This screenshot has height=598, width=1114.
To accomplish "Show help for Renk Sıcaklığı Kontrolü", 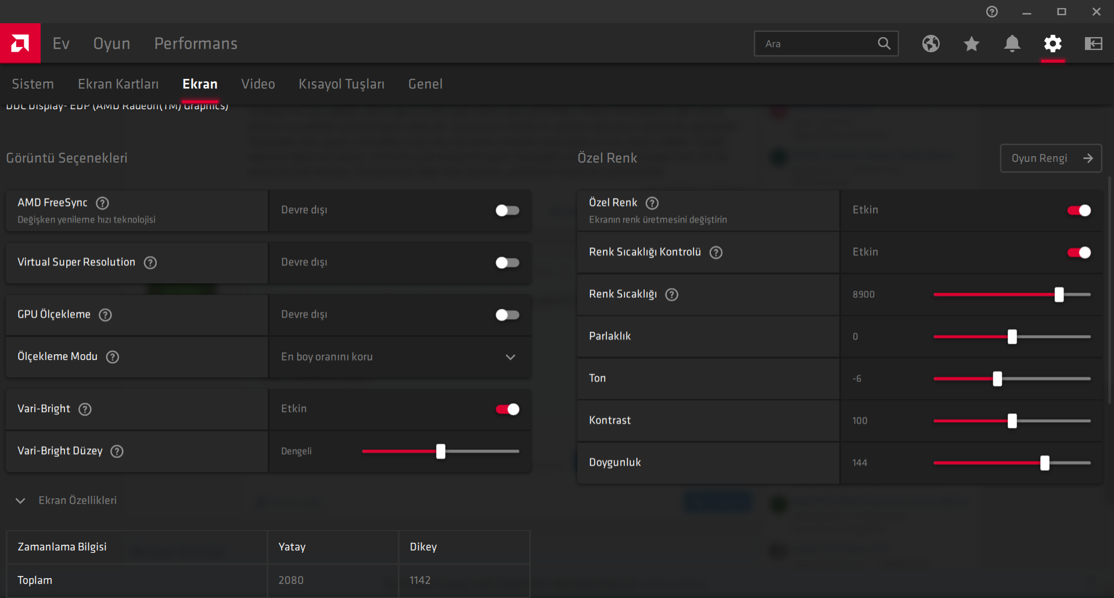I will pos(716,253).
